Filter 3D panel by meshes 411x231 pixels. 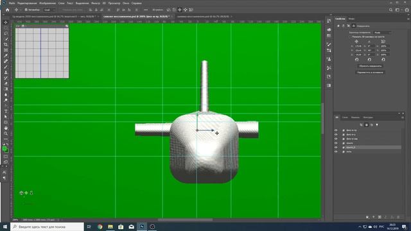click(x=367, y=125)
